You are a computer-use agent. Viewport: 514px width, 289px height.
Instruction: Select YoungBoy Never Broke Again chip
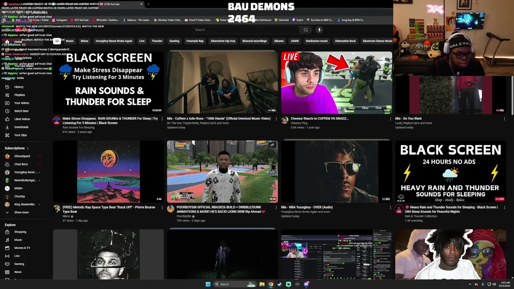(114, 41)
